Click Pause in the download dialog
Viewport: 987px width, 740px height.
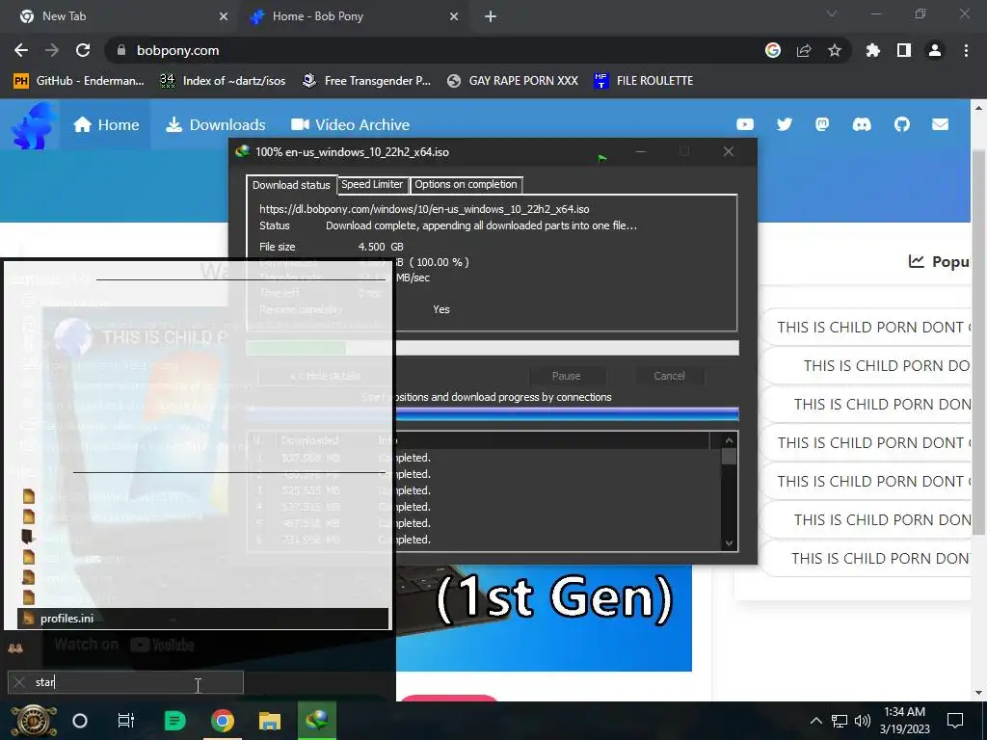tap(566, 376)
